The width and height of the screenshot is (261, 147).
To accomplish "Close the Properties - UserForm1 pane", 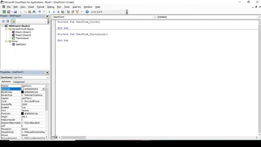I will point(47,73).
